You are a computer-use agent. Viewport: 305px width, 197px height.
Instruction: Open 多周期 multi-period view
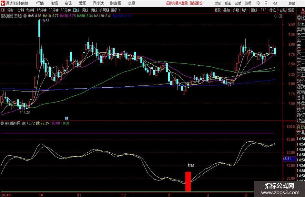(x=104, y=10)
